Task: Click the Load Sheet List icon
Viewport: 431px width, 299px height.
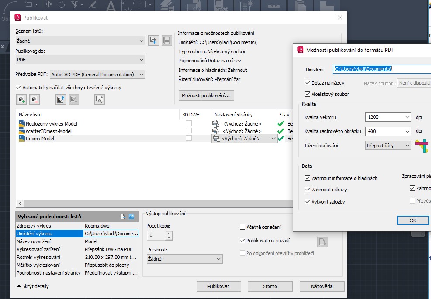Action: tap(154, 41)
